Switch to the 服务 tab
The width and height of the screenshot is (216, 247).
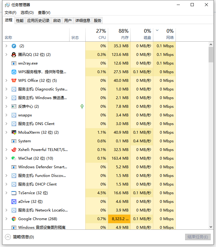(x=97, y=20)
